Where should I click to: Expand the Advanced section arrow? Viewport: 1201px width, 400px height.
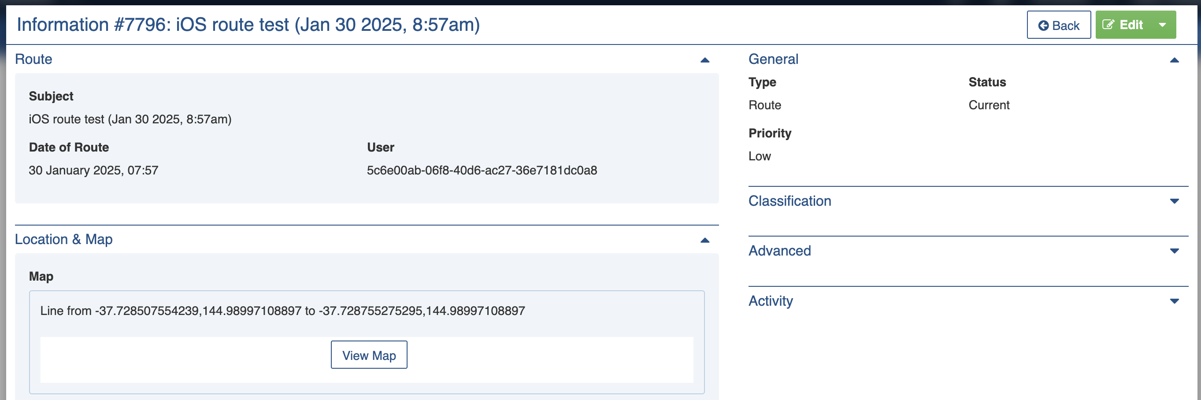[x=1174, y=251]
